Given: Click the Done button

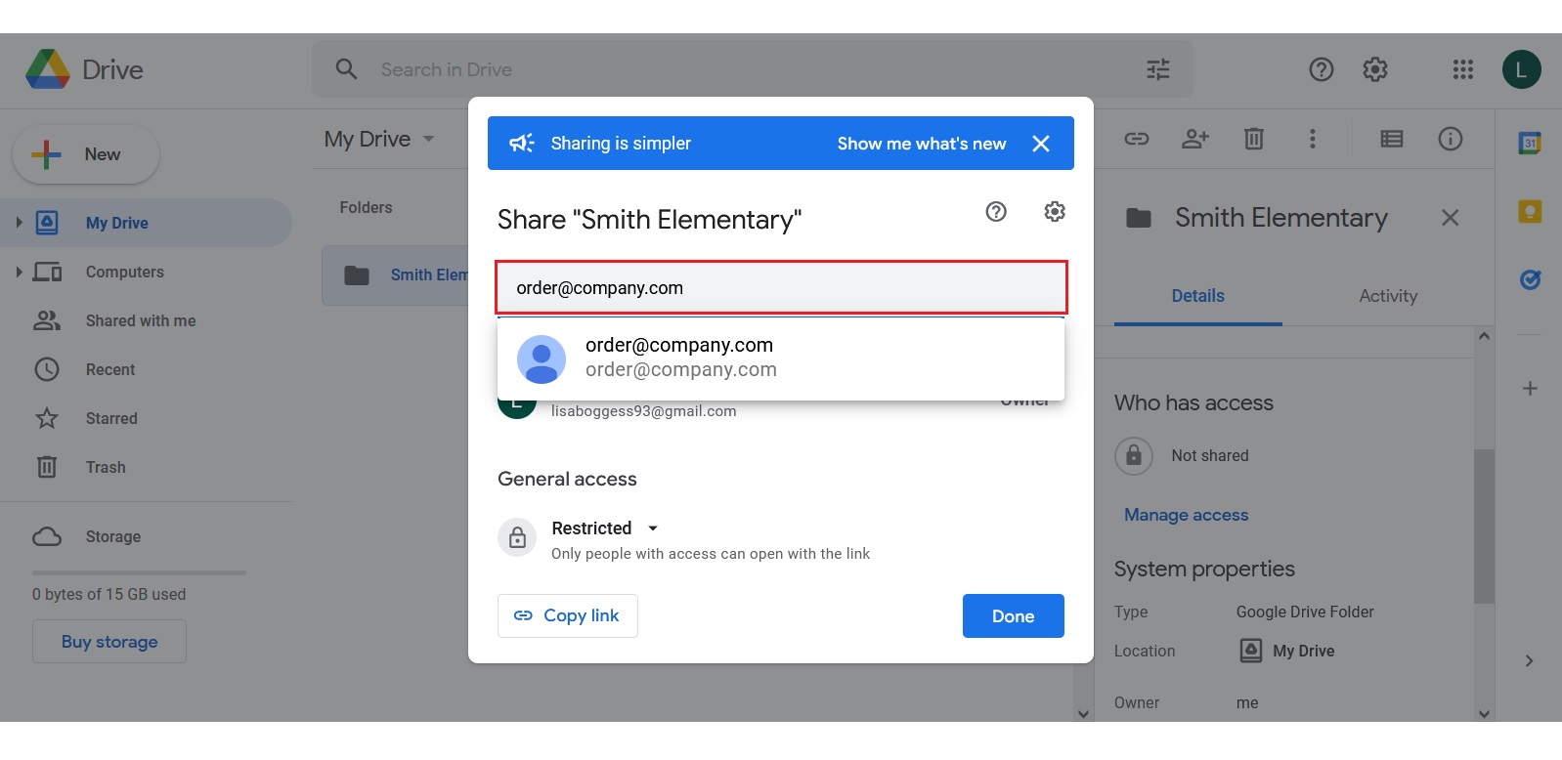Looking at the screenshot, I should pyautogui.click(x=1014, y=616).
